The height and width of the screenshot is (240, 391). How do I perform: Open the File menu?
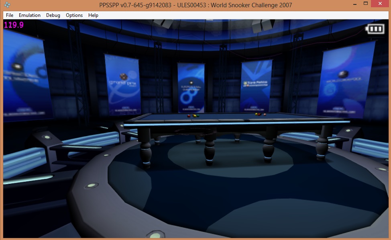[10, 15]
